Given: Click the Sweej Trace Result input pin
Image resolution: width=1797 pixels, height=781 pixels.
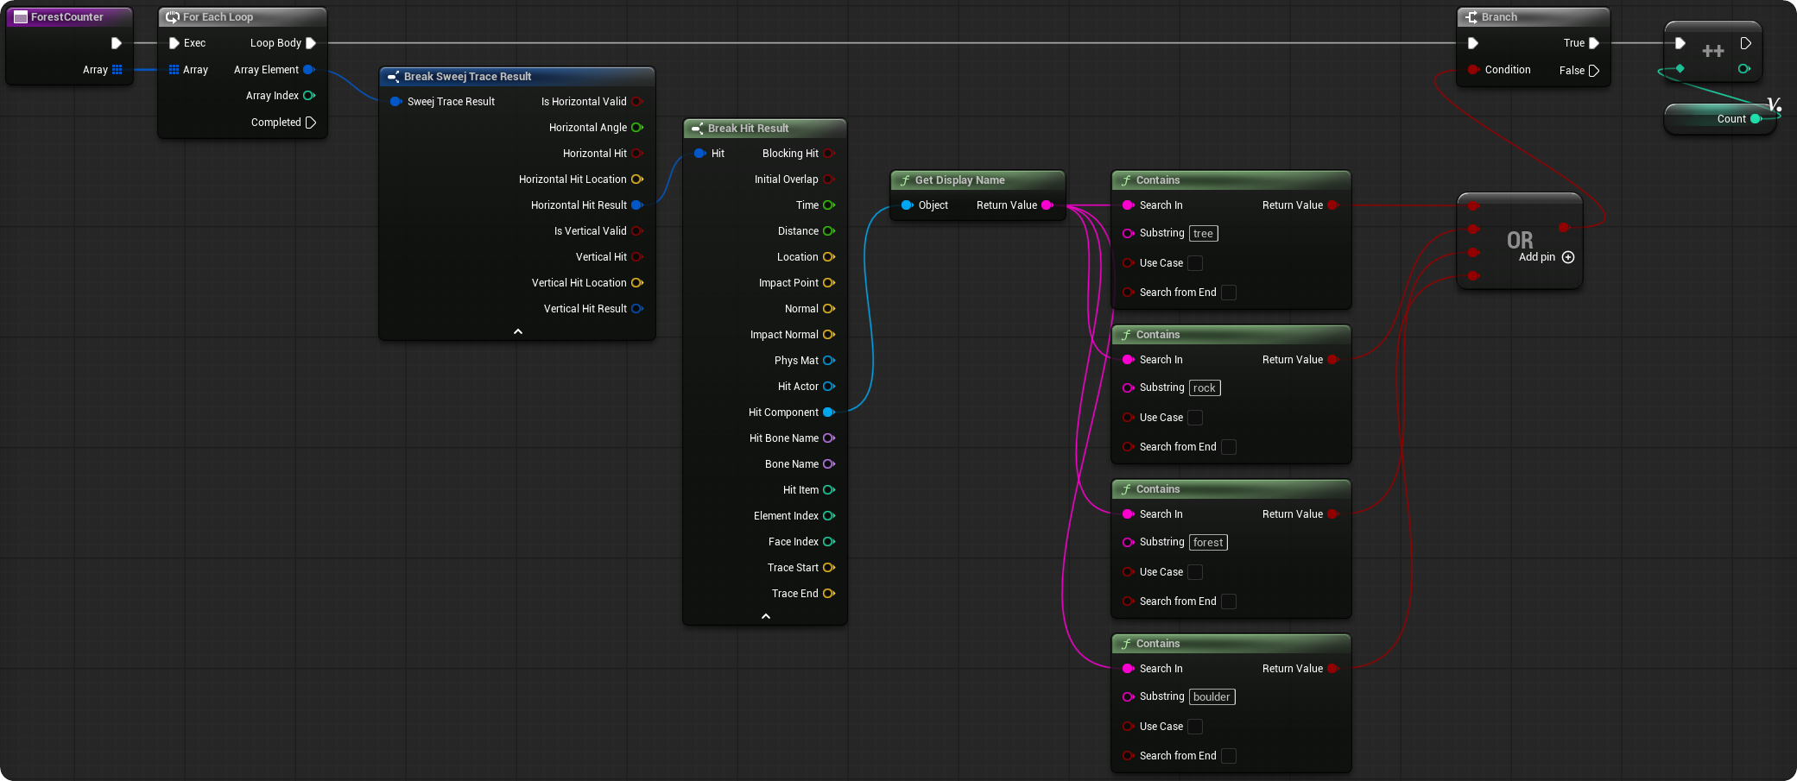Looking at the screenshot, I should (395, 102).
